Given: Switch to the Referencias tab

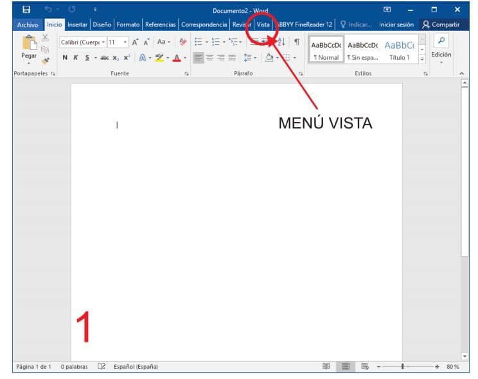Looking at the screenshot, I should point(161,24).
